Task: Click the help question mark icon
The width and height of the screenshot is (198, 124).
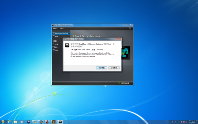Action: [130, 28]
